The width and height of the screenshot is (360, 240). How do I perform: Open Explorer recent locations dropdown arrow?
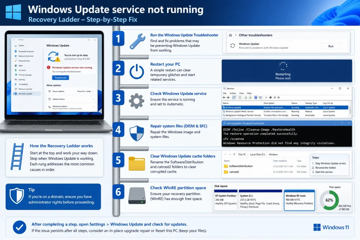point(230,154)
